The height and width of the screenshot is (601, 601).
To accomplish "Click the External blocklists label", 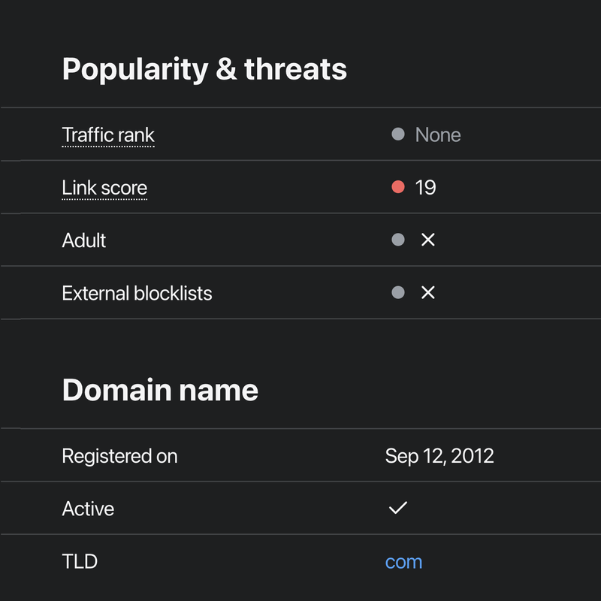I will click(x=137, y=293).
